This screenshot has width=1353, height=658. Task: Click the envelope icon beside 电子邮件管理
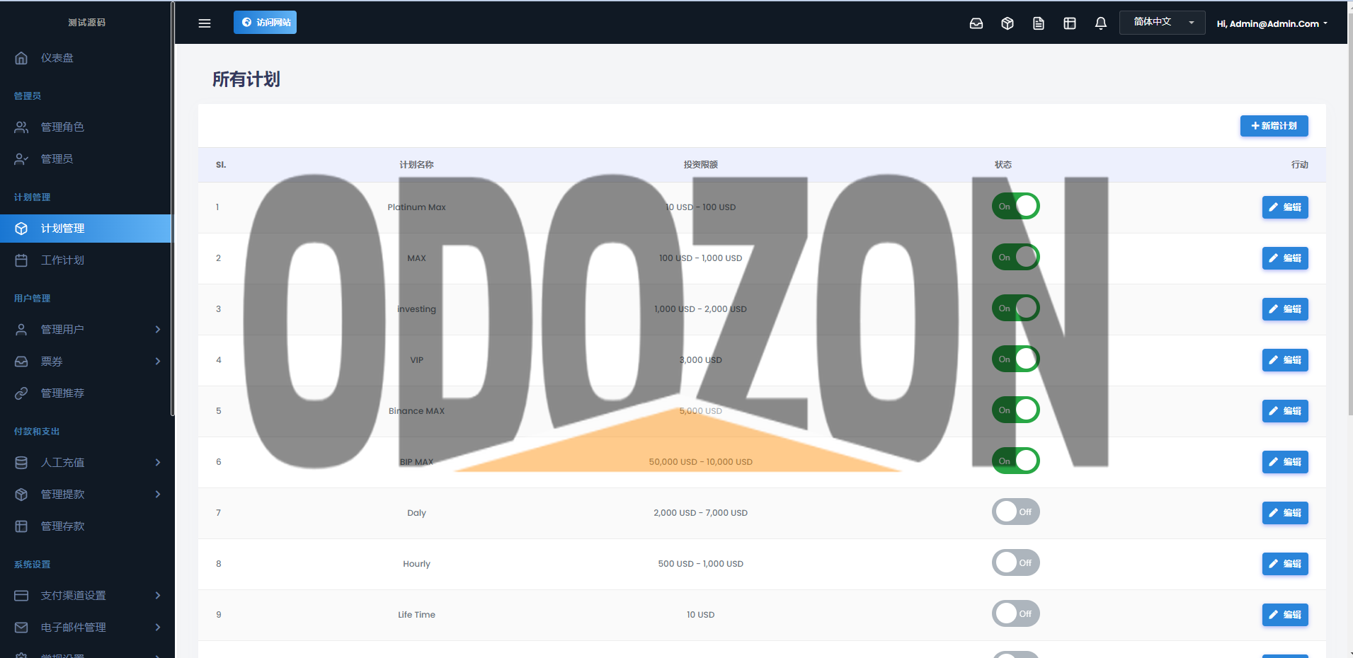tap(21, 628)
